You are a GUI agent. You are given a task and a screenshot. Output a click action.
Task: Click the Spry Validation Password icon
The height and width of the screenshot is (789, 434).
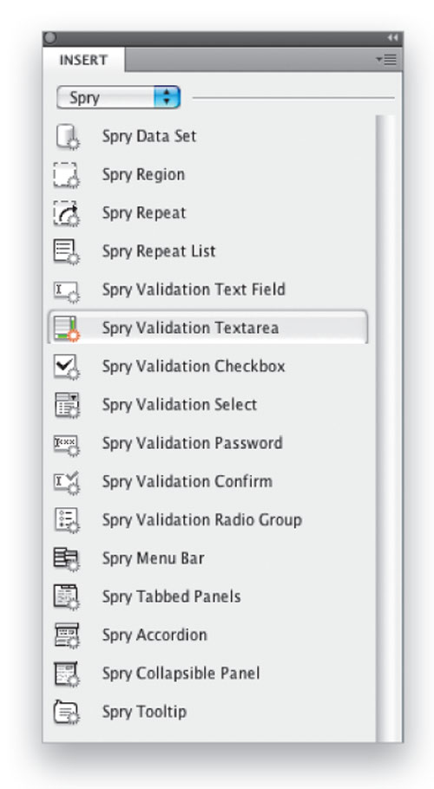tap(67, 444)
